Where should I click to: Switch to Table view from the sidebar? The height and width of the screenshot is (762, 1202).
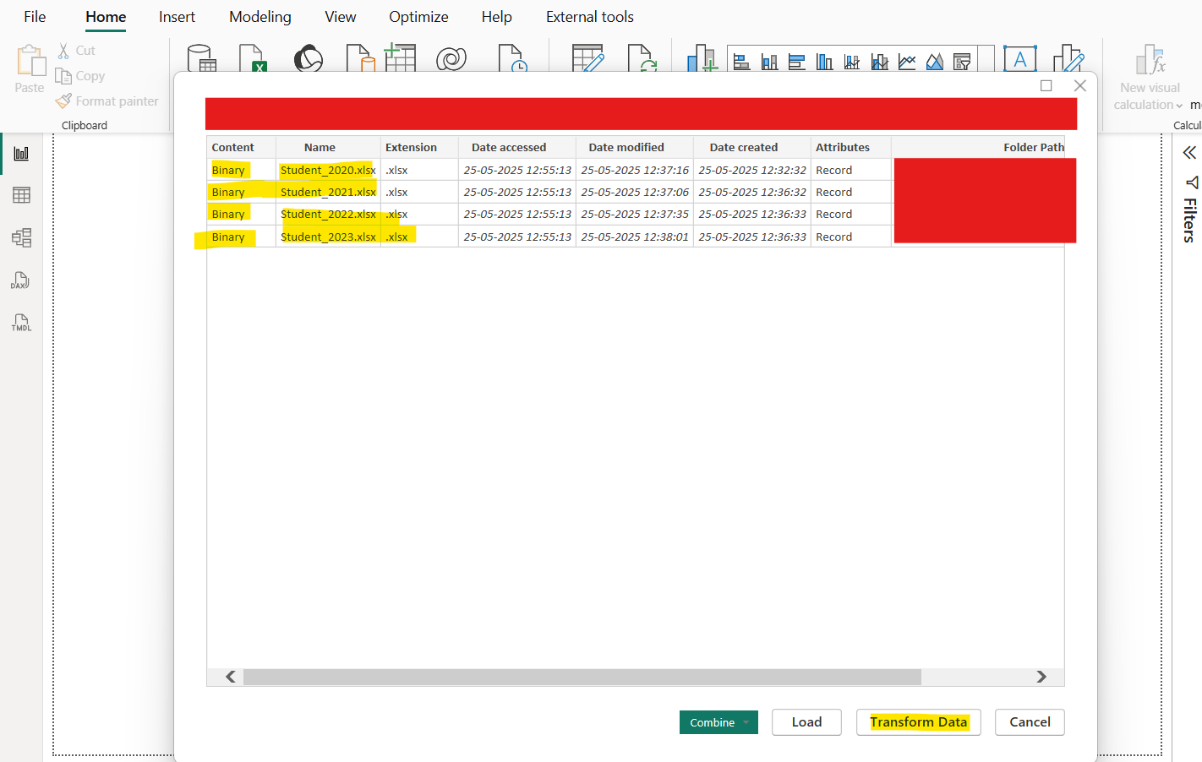click(x=21, y=195)
